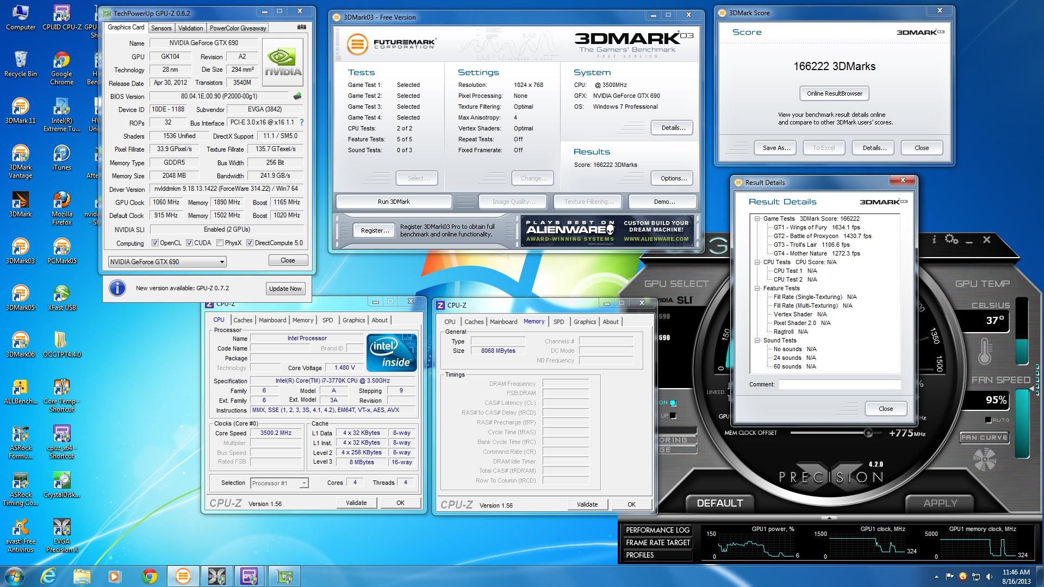Click the GPU temp vertical bar
The image size is (1044, 587).
(1022, 330)
